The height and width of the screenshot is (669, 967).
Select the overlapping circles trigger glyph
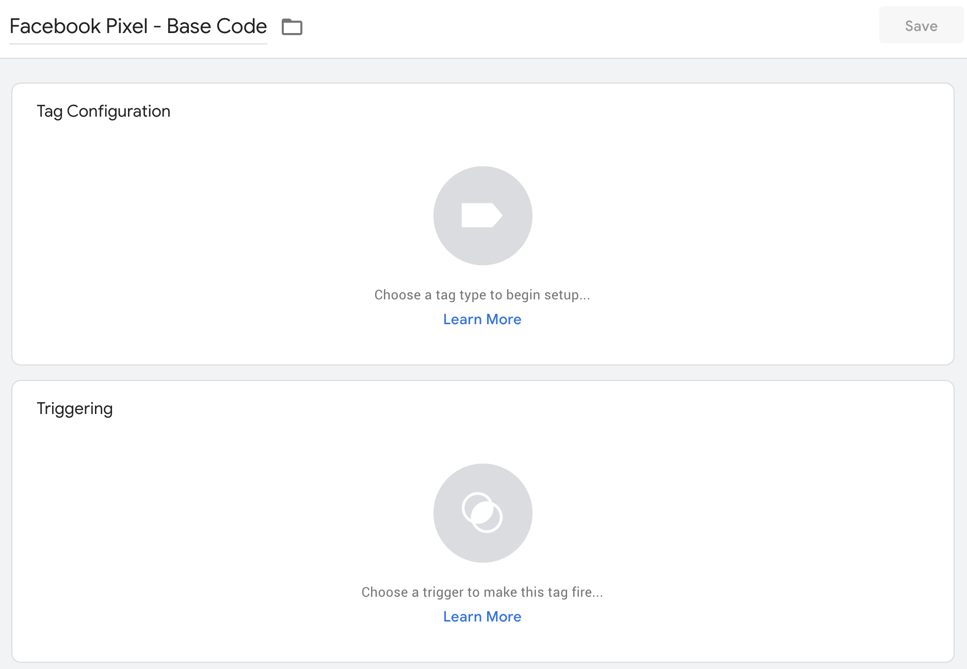click(482, 513)
